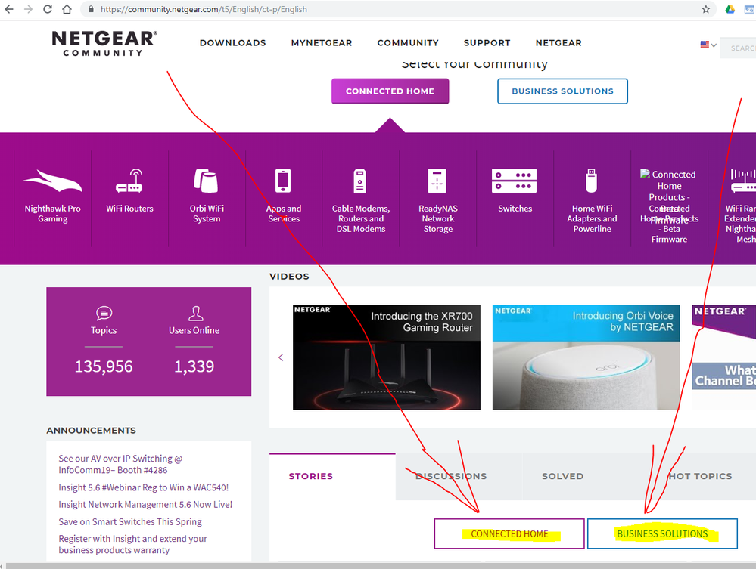Open Insight Network Management 5.6 Now Live link

tap(145, 505)
